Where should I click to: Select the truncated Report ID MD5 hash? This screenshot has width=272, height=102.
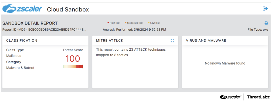click(x=57, y=30)
